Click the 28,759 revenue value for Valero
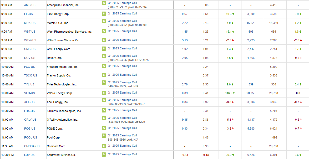The width and height of the screenshot is (309, 159). pos(251,93)
